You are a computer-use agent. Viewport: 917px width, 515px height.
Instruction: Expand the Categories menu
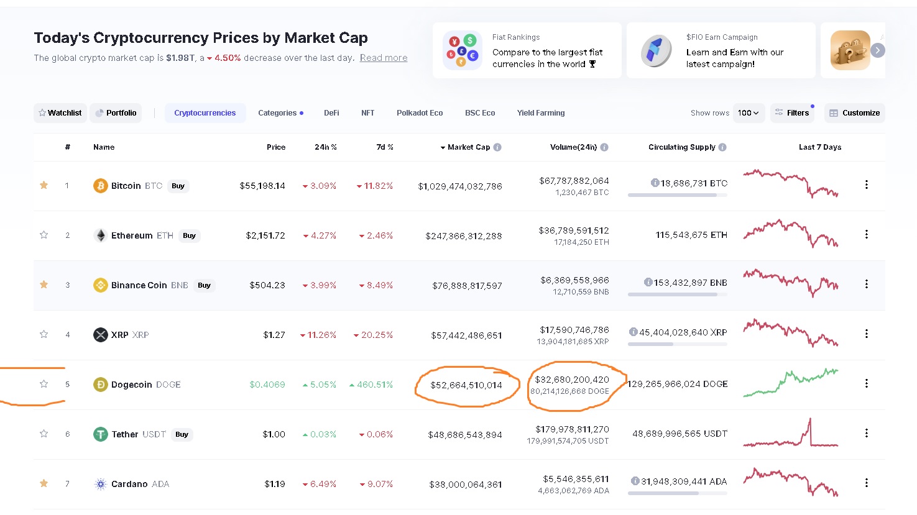[280, 113]
